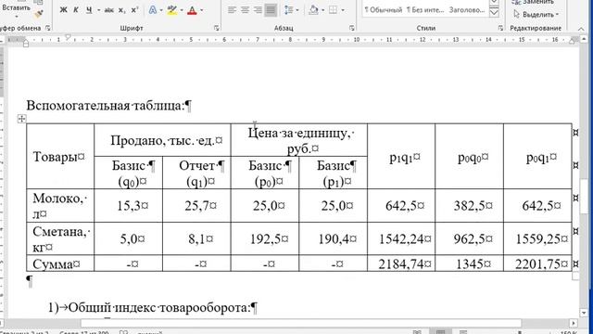Toggle bold formatting (Ж)

pos(64,10)
